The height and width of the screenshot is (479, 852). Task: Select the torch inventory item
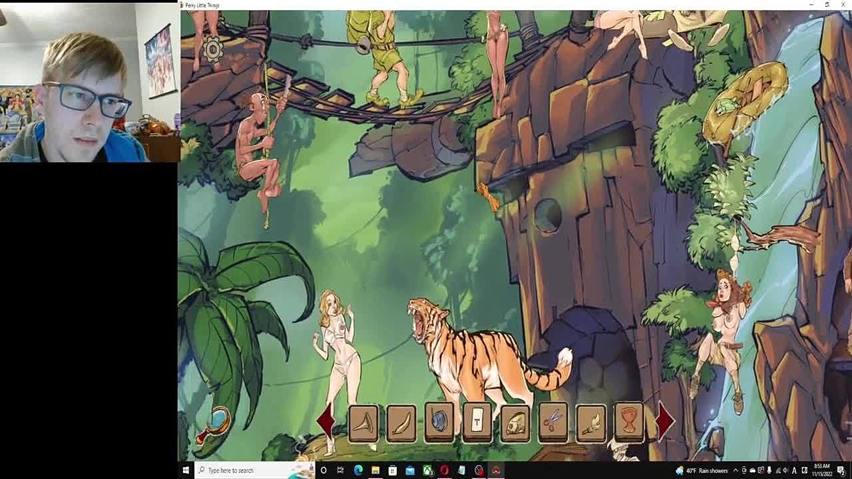coord(591,422)
